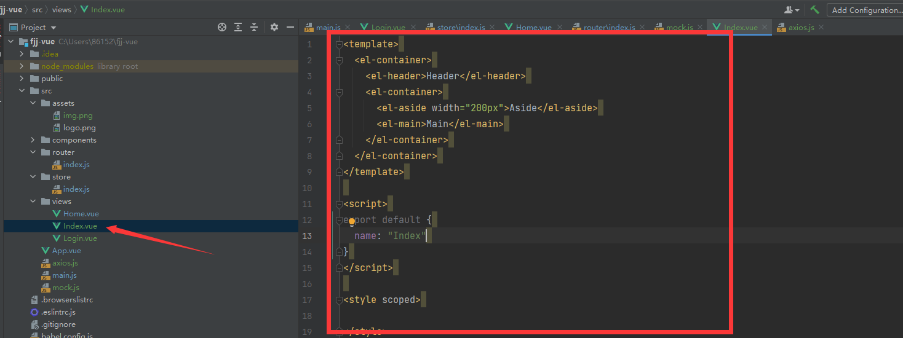This screenshot has width=903, height=338.
Task: Expand the components folder
Action: pyautogui.click(x=34, y=140)
